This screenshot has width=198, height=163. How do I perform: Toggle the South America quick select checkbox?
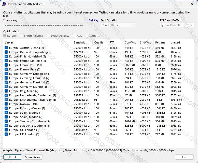coord(48,36)
